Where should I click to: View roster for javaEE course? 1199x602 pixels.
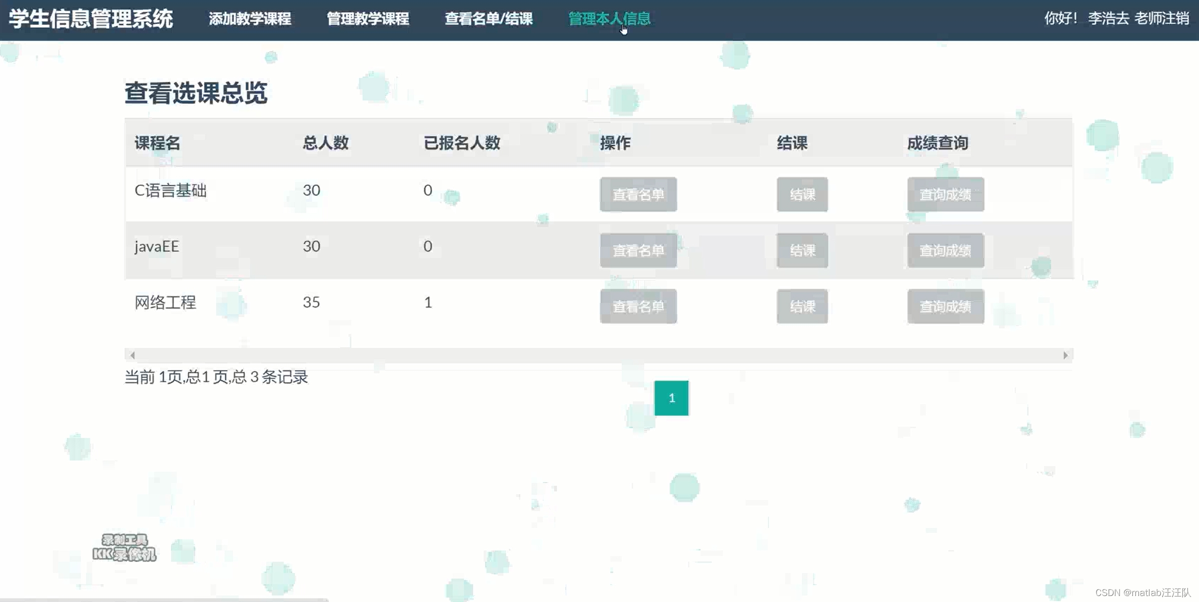(x=638, y=250)
